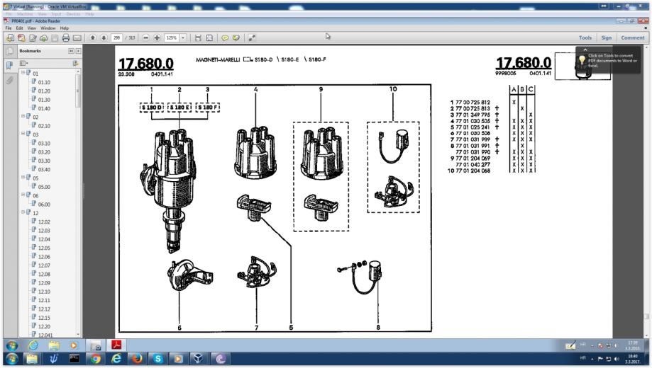
Task: Zoom in with the plus button
Action: pos(157,38)
